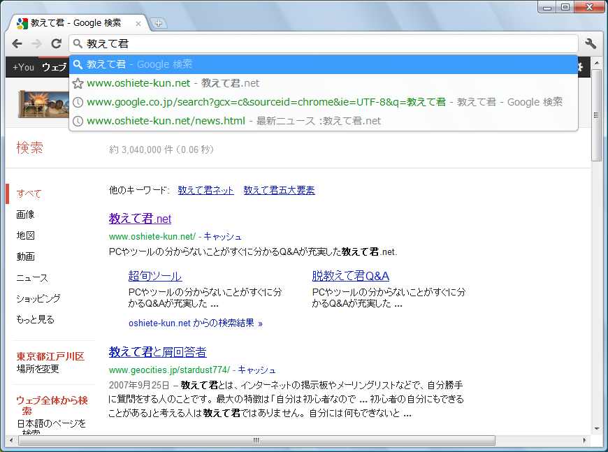Click the related keyword 教えて君ネット
The width and height of the screenshot is (608, 452).
pos(205,190)
